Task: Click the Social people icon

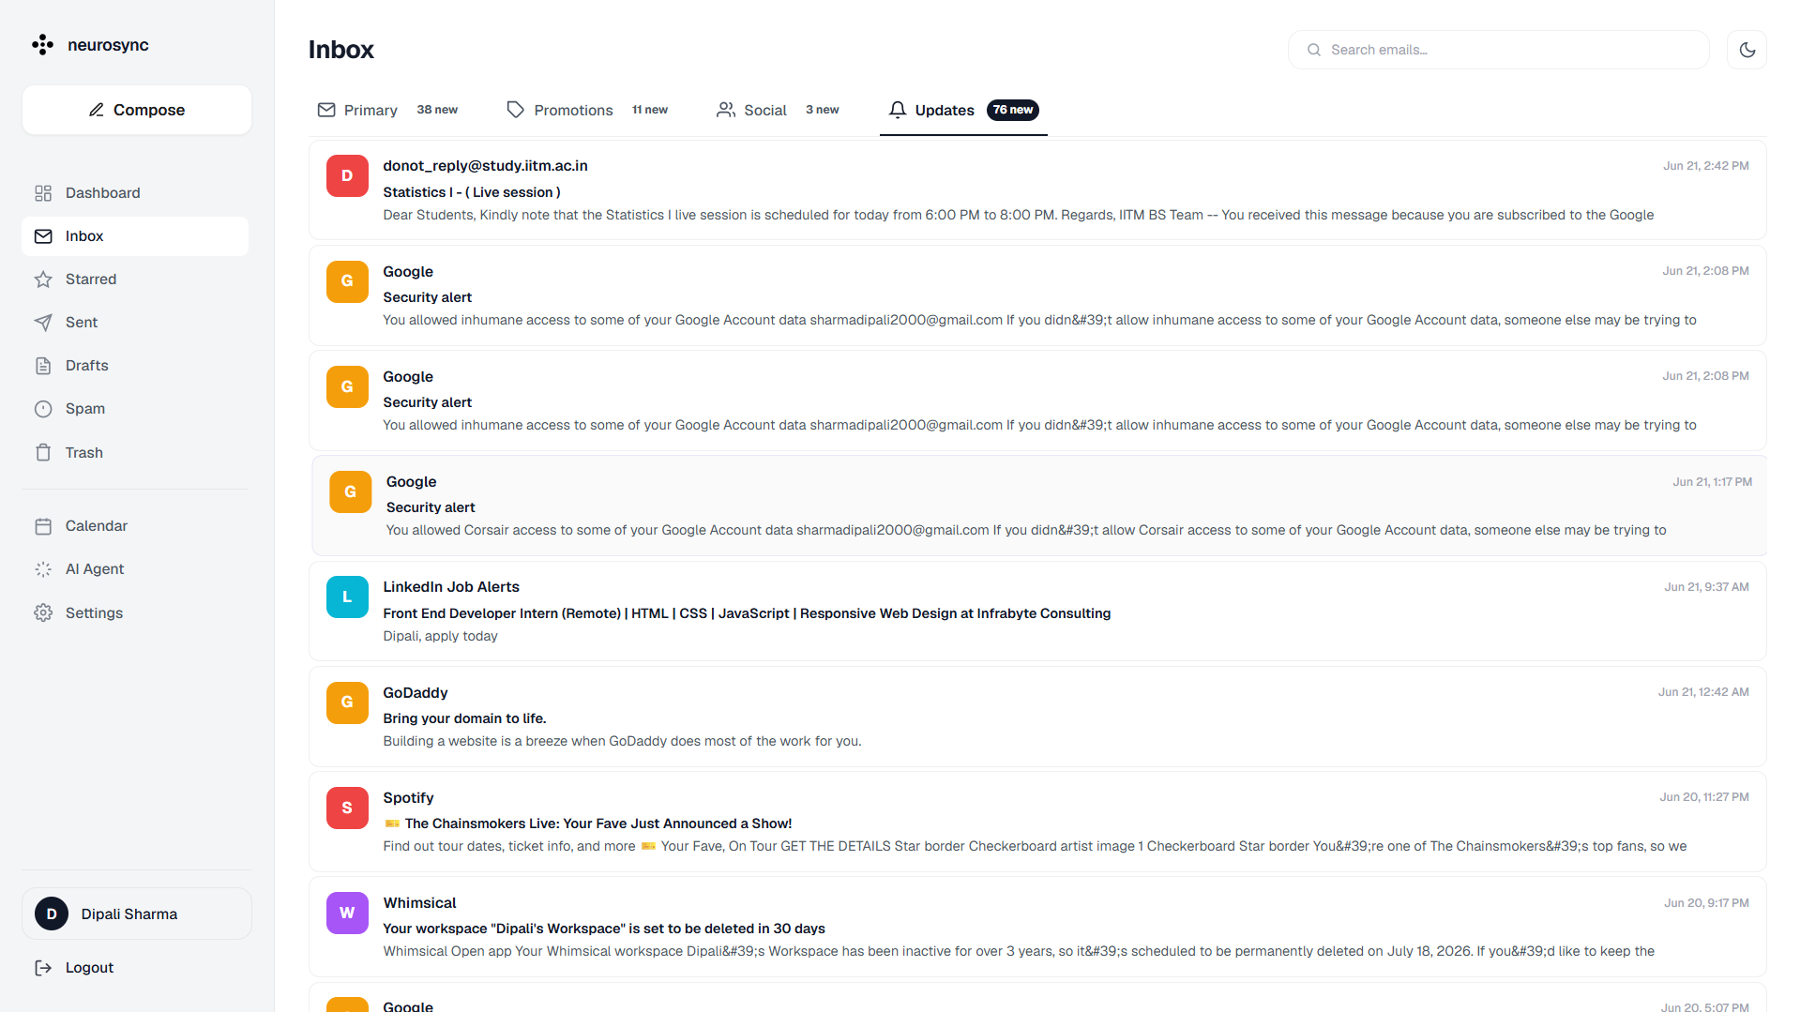Action: point(726,110)
